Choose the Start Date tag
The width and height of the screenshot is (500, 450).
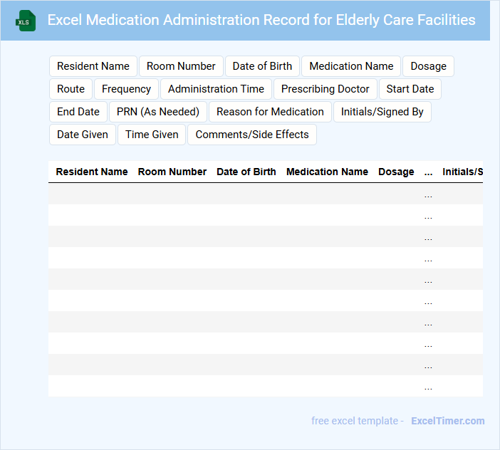tap(410, 89)
